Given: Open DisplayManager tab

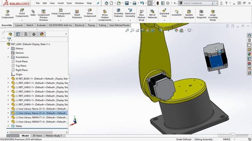Looking at the screenshot, I should [42, 34].
